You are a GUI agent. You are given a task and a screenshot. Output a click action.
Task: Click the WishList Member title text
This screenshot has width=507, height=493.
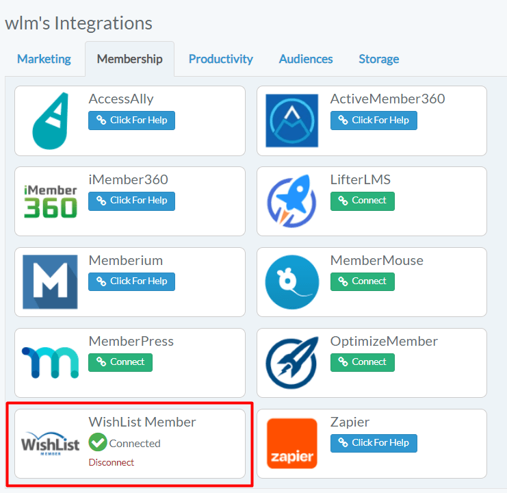pos(142,422)
